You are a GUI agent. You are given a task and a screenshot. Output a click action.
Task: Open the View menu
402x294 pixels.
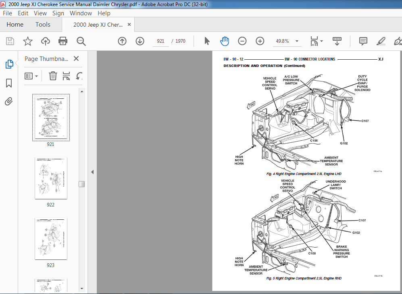coord(40,13)
